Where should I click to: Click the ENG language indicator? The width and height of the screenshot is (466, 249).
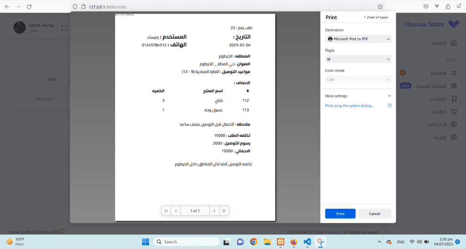pos(400,242)
